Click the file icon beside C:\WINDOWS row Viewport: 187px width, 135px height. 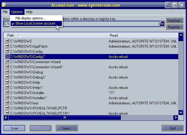[x=7, y=41]
